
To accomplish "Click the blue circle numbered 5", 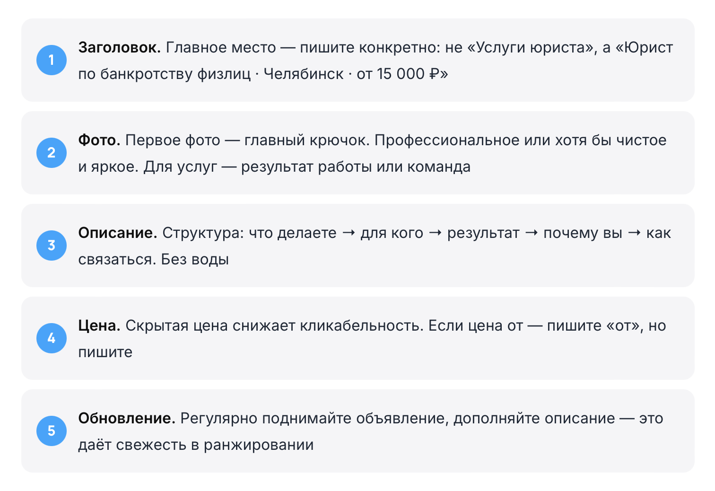I will pyautogui.click(x=52, y=431).
